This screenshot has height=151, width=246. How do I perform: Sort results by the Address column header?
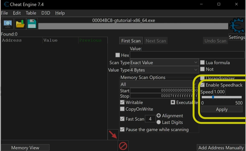point(22,40)
